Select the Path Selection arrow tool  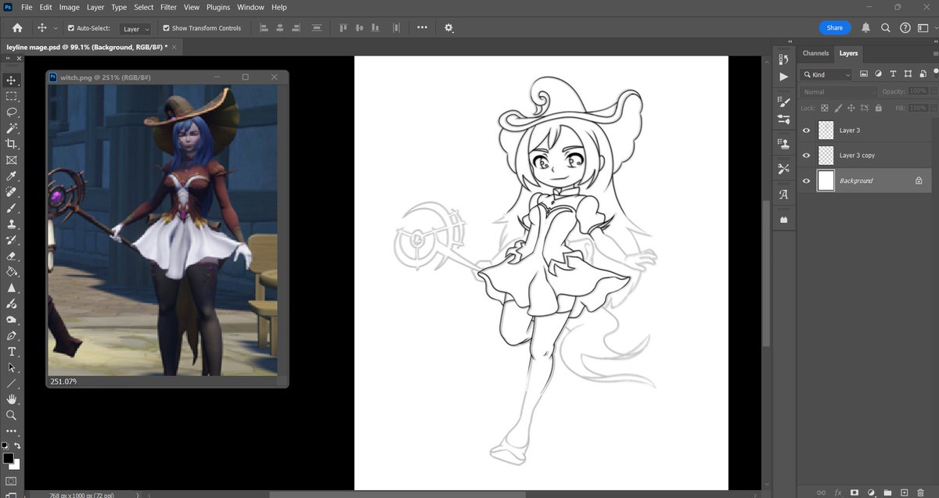tap(11, 368)
